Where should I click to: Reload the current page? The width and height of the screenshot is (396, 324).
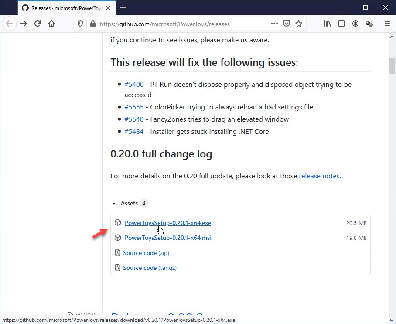[x=38, y=24]
